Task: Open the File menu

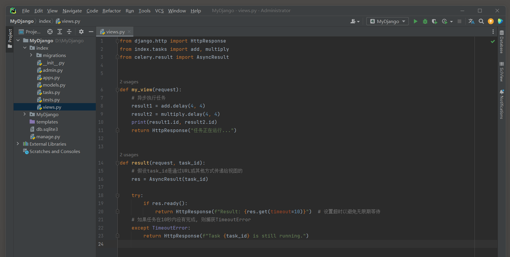Action: tap(26, 11)
